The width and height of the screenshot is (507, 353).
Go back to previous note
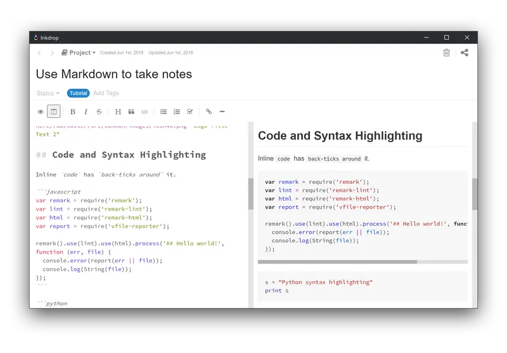point(39,53)
